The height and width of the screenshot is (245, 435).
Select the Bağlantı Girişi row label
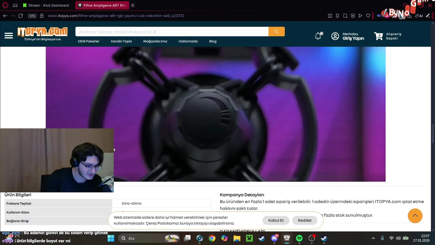(x=18, y=221)
